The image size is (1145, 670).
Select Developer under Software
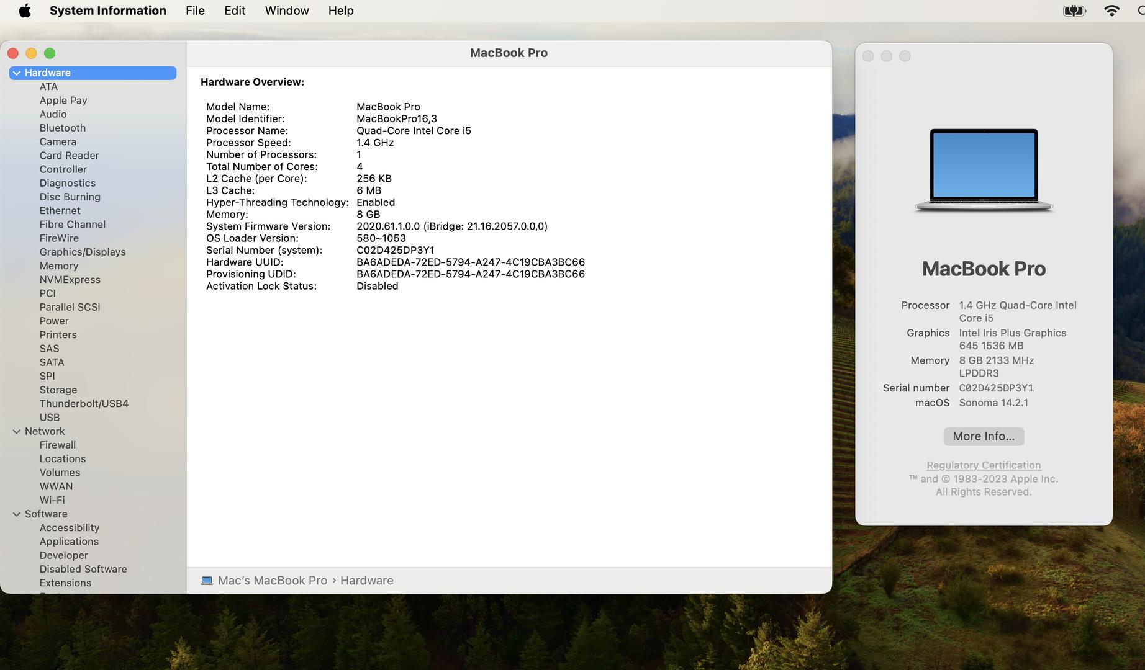click(64, 555)
